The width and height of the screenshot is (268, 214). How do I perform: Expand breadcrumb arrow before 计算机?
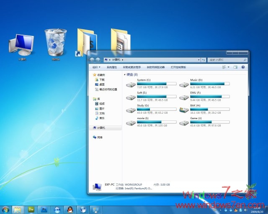pos(110,60)
